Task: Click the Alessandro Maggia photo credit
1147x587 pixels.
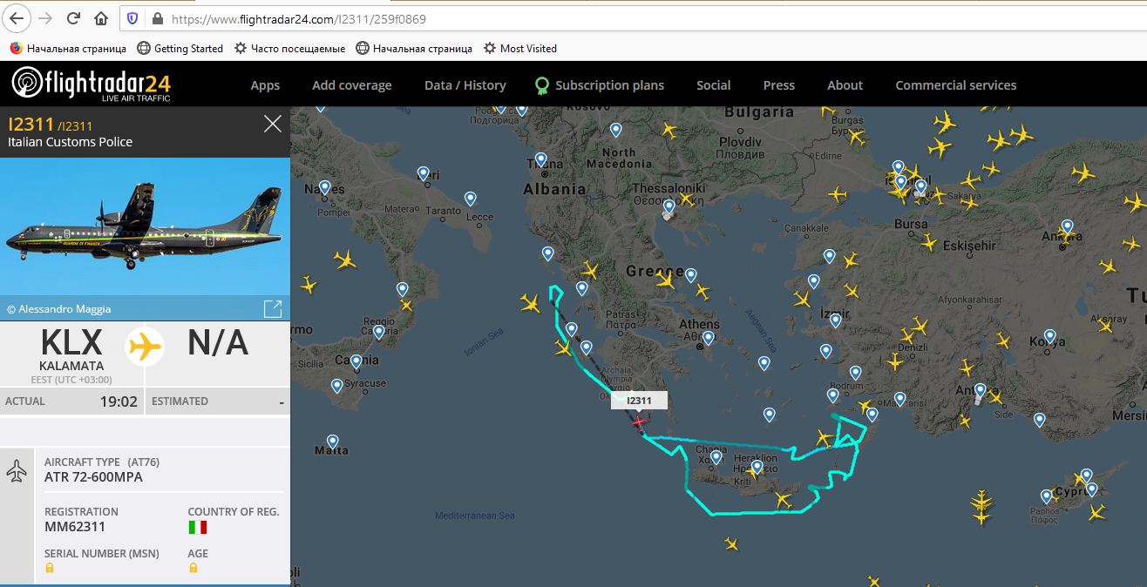Action: coord(58,308)
